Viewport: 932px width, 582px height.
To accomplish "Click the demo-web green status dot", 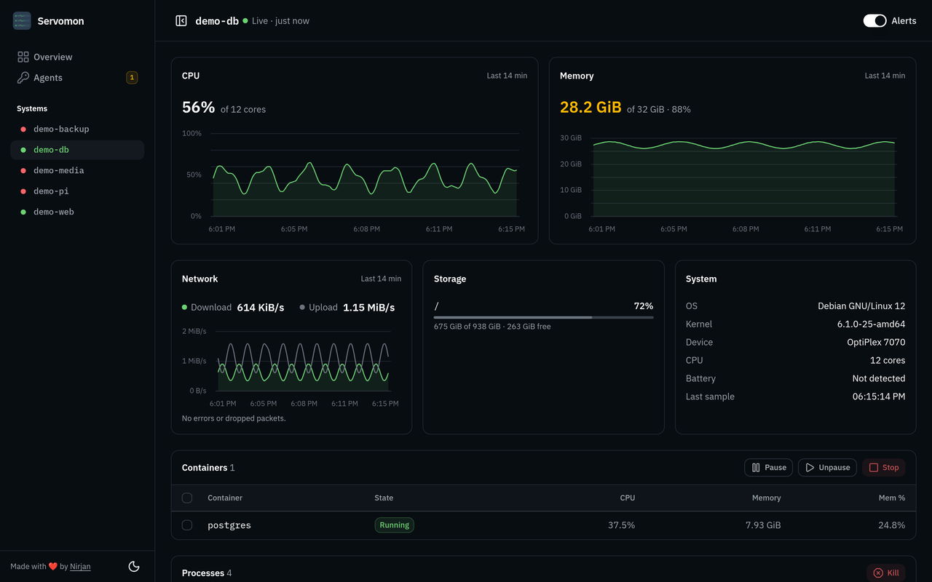I will [x=23, y=212].
